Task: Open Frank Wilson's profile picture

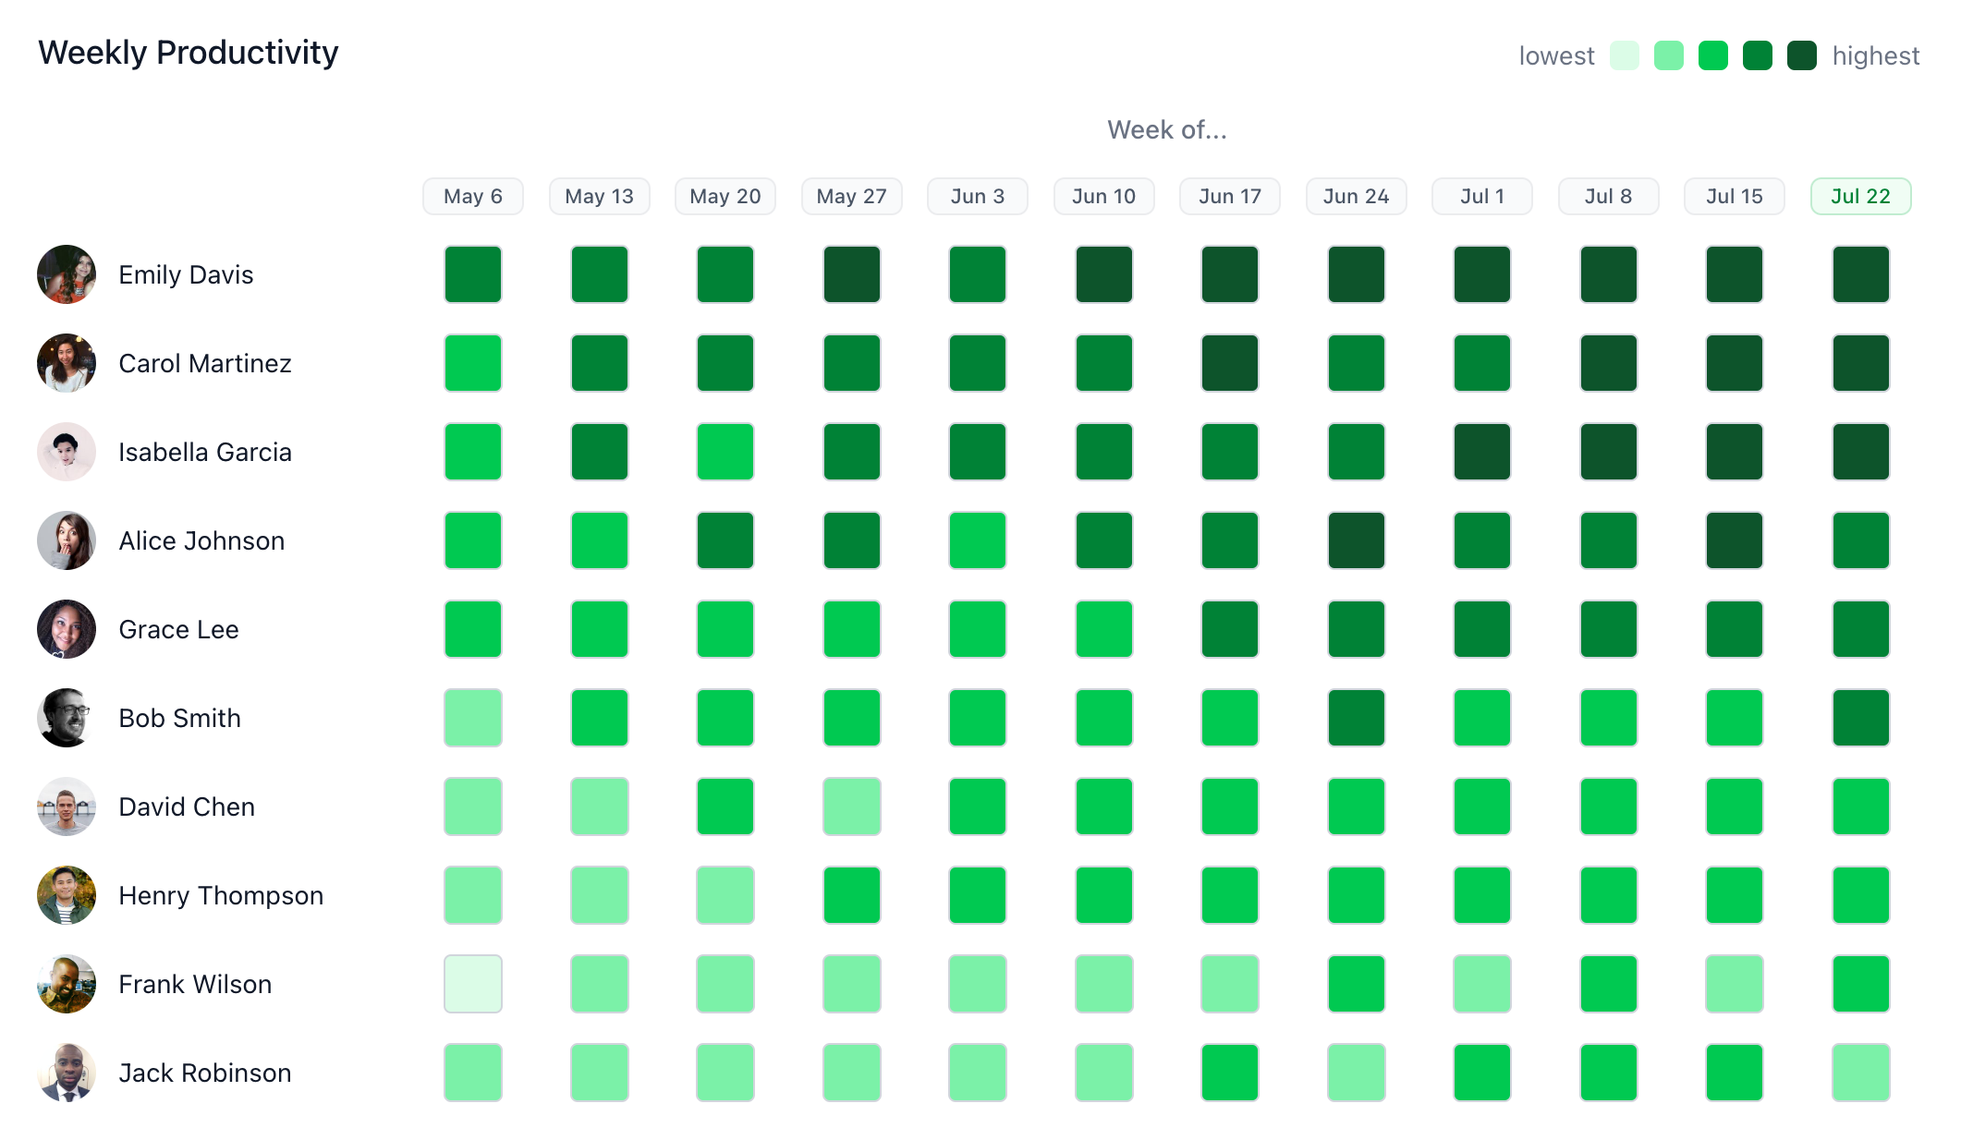Action: (67, 984)
